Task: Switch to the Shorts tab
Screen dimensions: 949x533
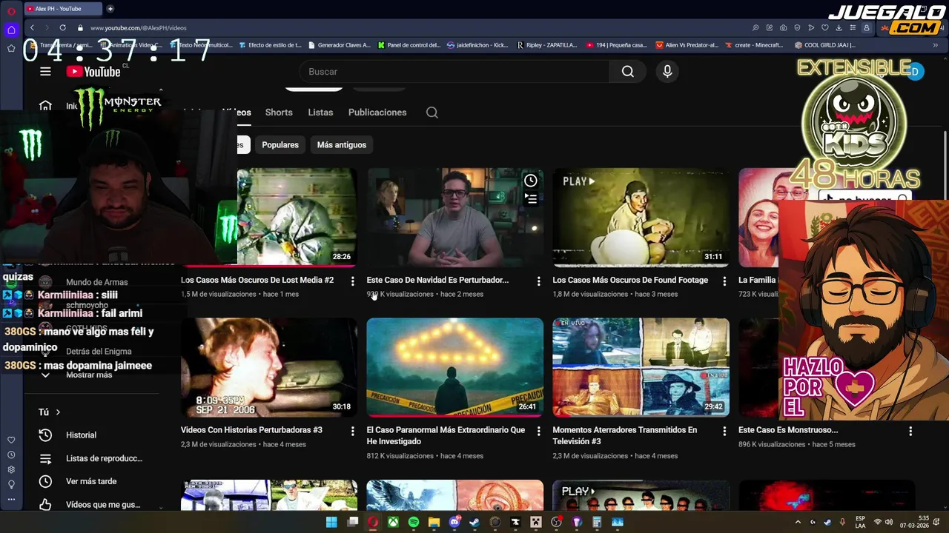Action: tap(279, 113)
